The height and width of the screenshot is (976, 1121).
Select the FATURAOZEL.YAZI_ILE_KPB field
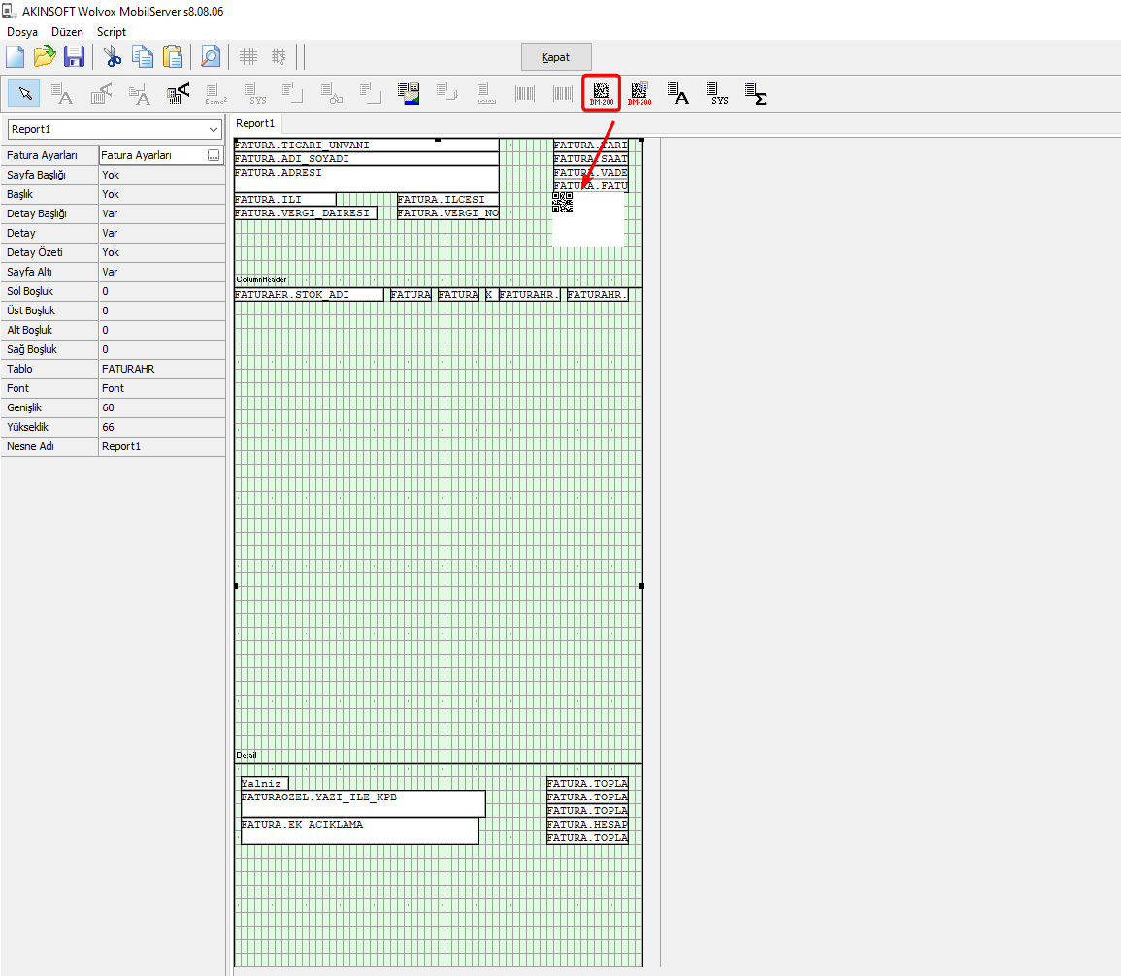click(363, 804)
